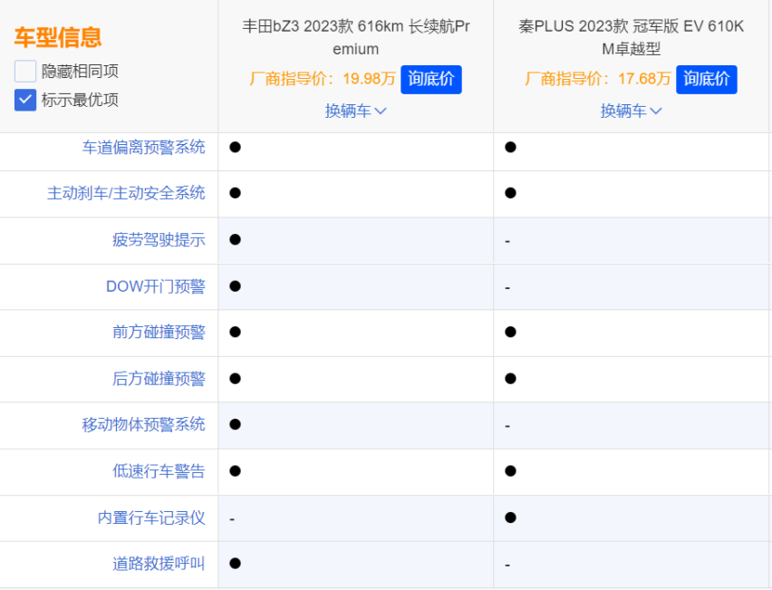Click the 疲劳驾驶提示 row label
This screenshot has height=590, width=772.
coord(159,240)
